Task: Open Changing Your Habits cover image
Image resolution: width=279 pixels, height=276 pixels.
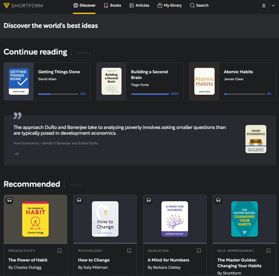Action: coord(245,219)
